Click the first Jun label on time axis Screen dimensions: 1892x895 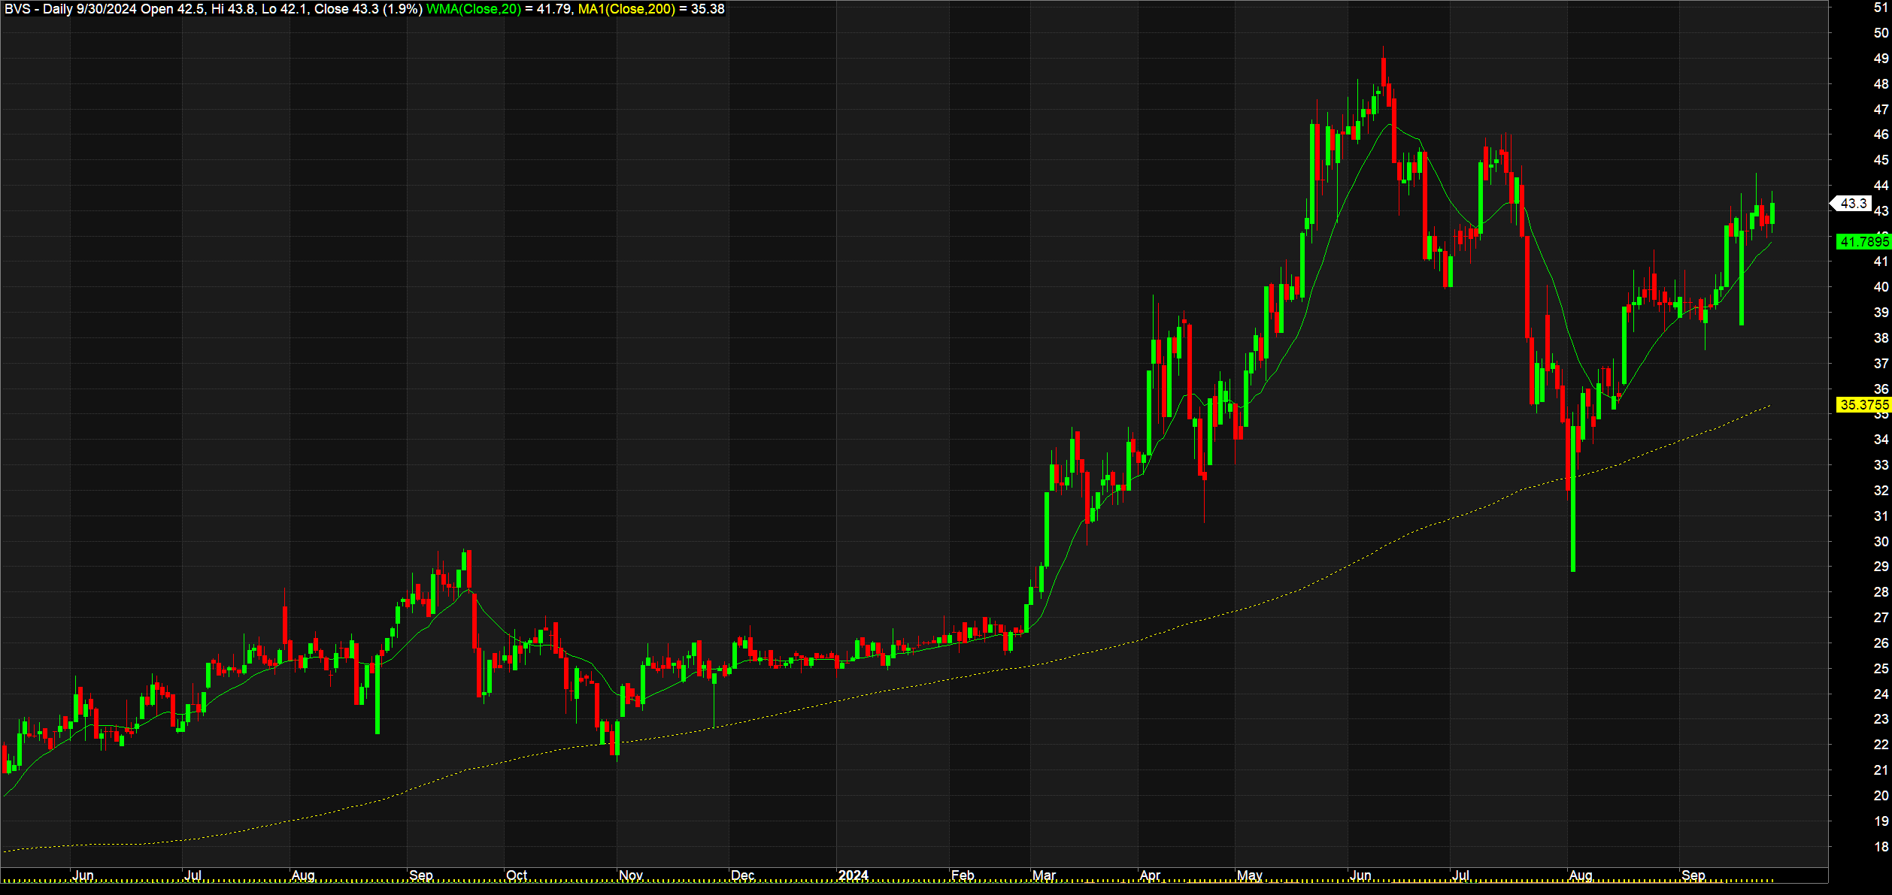[x=83, y=875]
